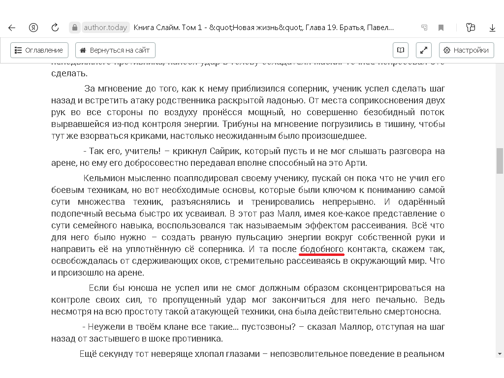This screenshot has height=378, width=504.
Task: Click the translate page icon
Action: pos(424,28)
